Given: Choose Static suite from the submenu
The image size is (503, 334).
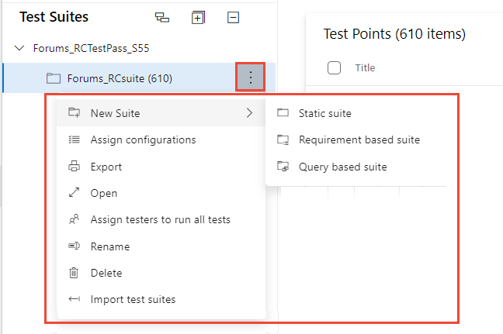Looking at the screenshot, I should 324,113.
